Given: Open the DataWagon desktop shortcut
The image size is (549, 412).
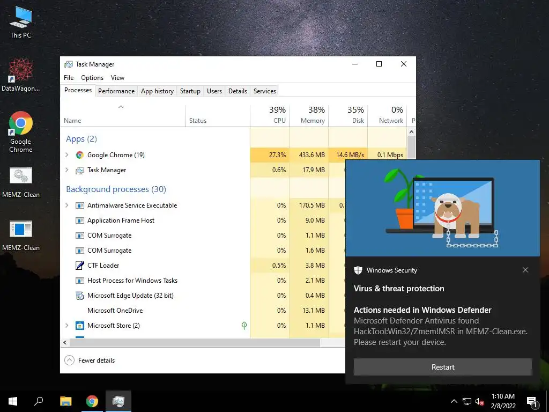Looking at the screenshot, I should pos(21,75).
